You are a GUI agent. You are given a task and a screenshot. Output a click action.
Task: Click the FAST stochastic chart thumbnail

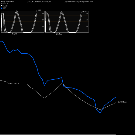pyautogui.click(x=23, y=22)
